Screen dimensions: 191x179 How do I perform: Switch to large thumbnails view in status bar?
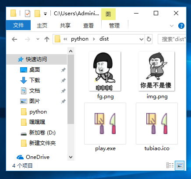180,165
